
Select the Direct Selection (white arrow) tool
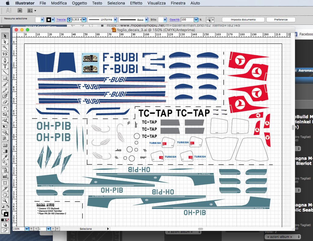(x=5, y=42)
